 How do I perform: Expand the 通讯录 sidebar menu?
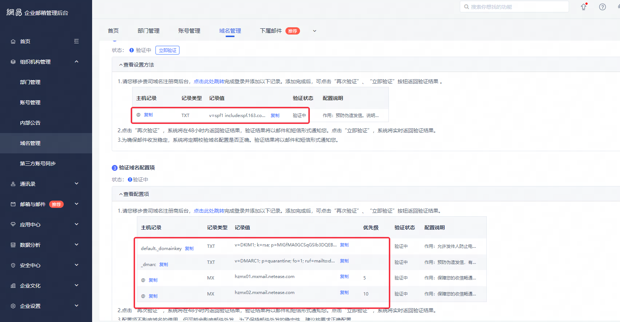(76, 184)
